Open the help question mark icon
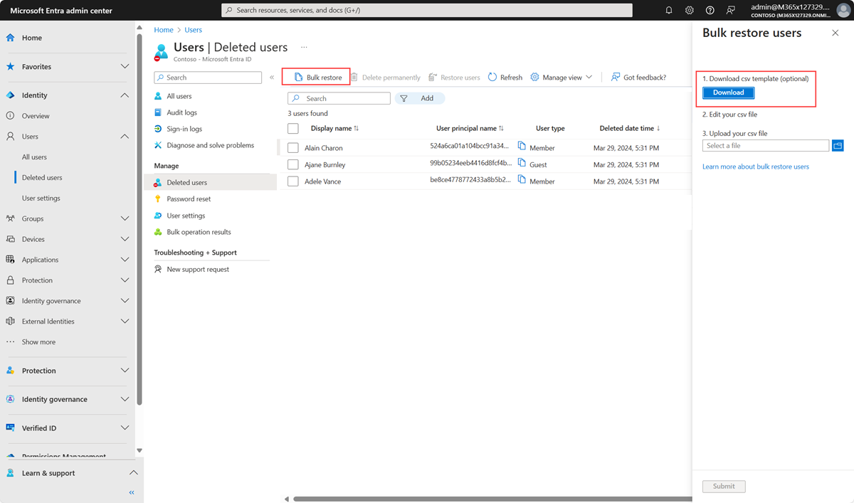The width and height of the screenshot is (854, 503). coord(710,11)
